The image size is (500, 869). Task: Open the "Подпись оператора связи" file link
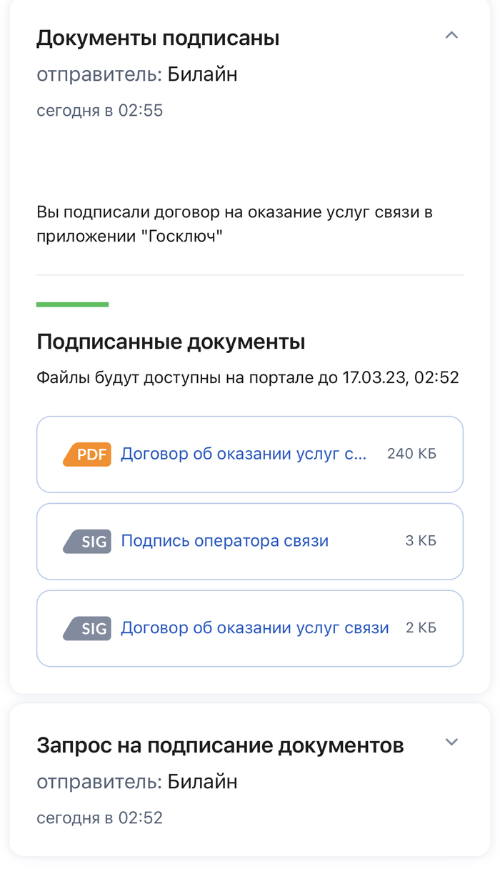click(224, 542)
